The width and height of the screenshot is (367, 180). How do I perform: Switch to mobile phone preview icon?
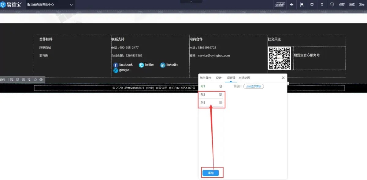pos(322,5)
